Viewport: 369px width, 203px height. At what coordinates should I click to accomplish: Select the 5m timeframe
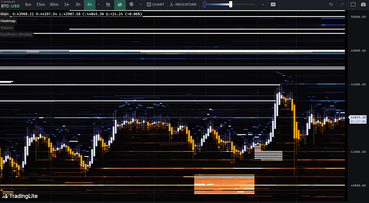point(28,4)
